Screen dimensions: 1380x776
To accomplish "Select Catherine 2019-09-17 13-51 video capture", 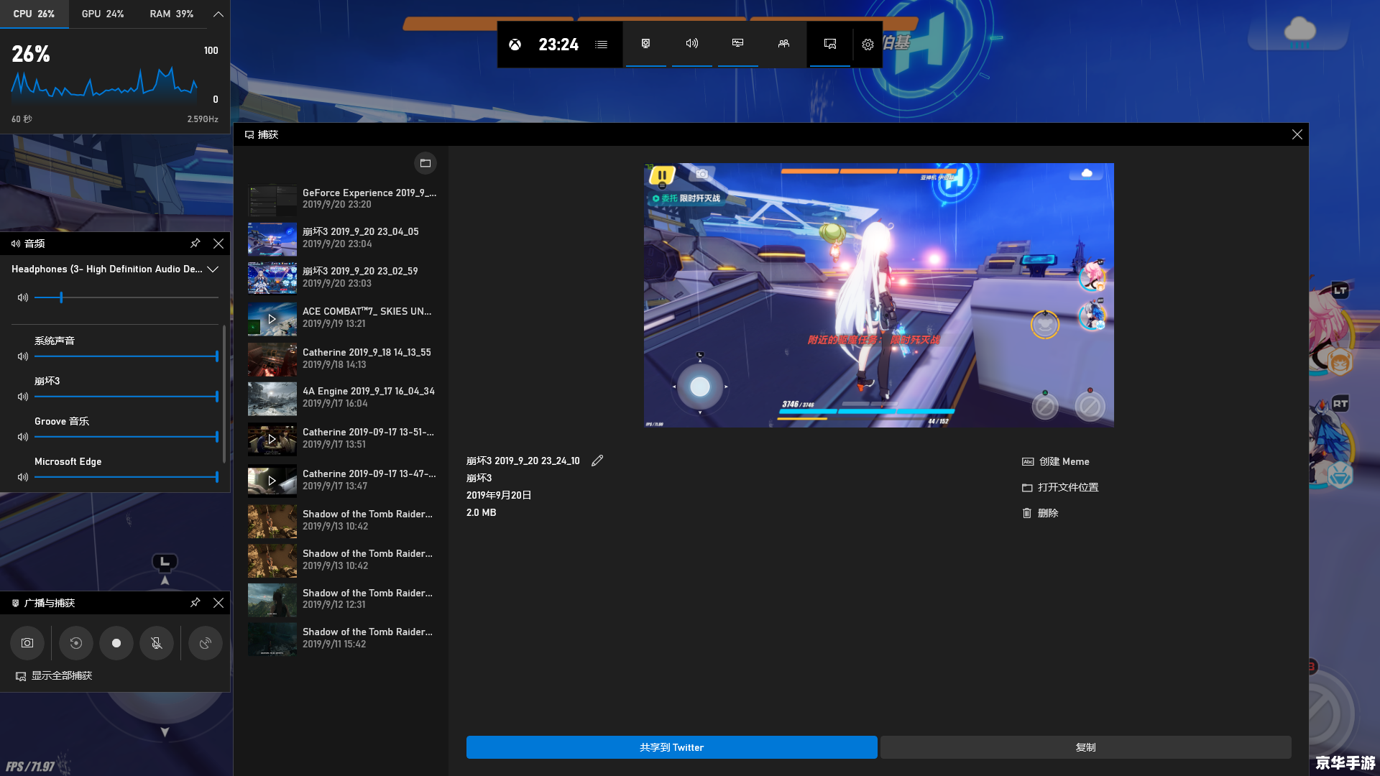I will 343,438.
